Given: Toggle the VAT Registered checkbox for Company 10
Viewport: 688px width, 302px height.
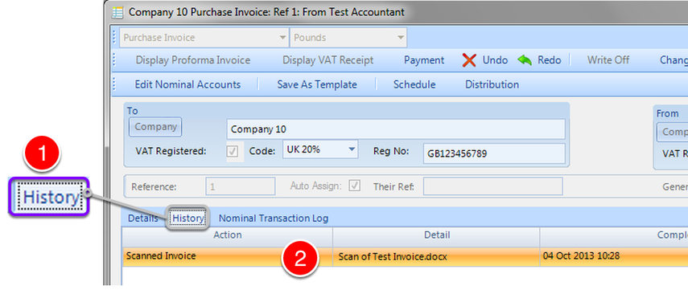Looking at the screenshot, I should 233,152.
